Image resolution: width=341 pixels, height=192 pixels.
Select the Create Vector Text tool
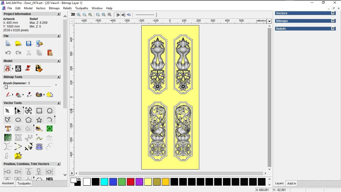(8, 129)
